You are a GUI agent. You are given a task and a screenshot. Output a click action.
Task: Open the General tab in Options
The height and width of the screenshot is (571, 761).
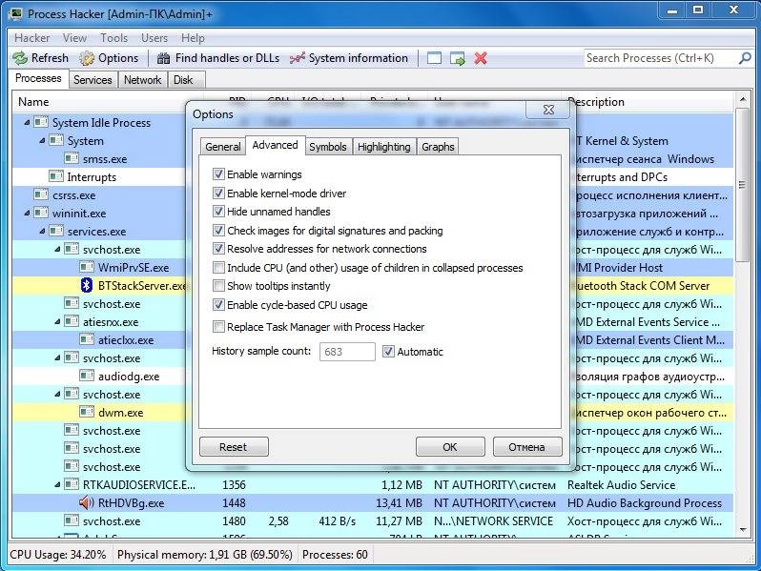(223, 147)
